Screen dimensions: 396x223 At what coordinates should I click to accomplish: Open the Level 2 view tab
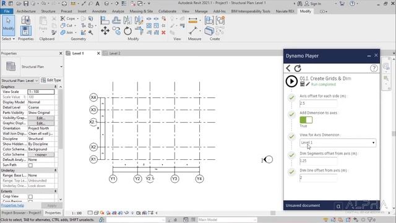114,53
